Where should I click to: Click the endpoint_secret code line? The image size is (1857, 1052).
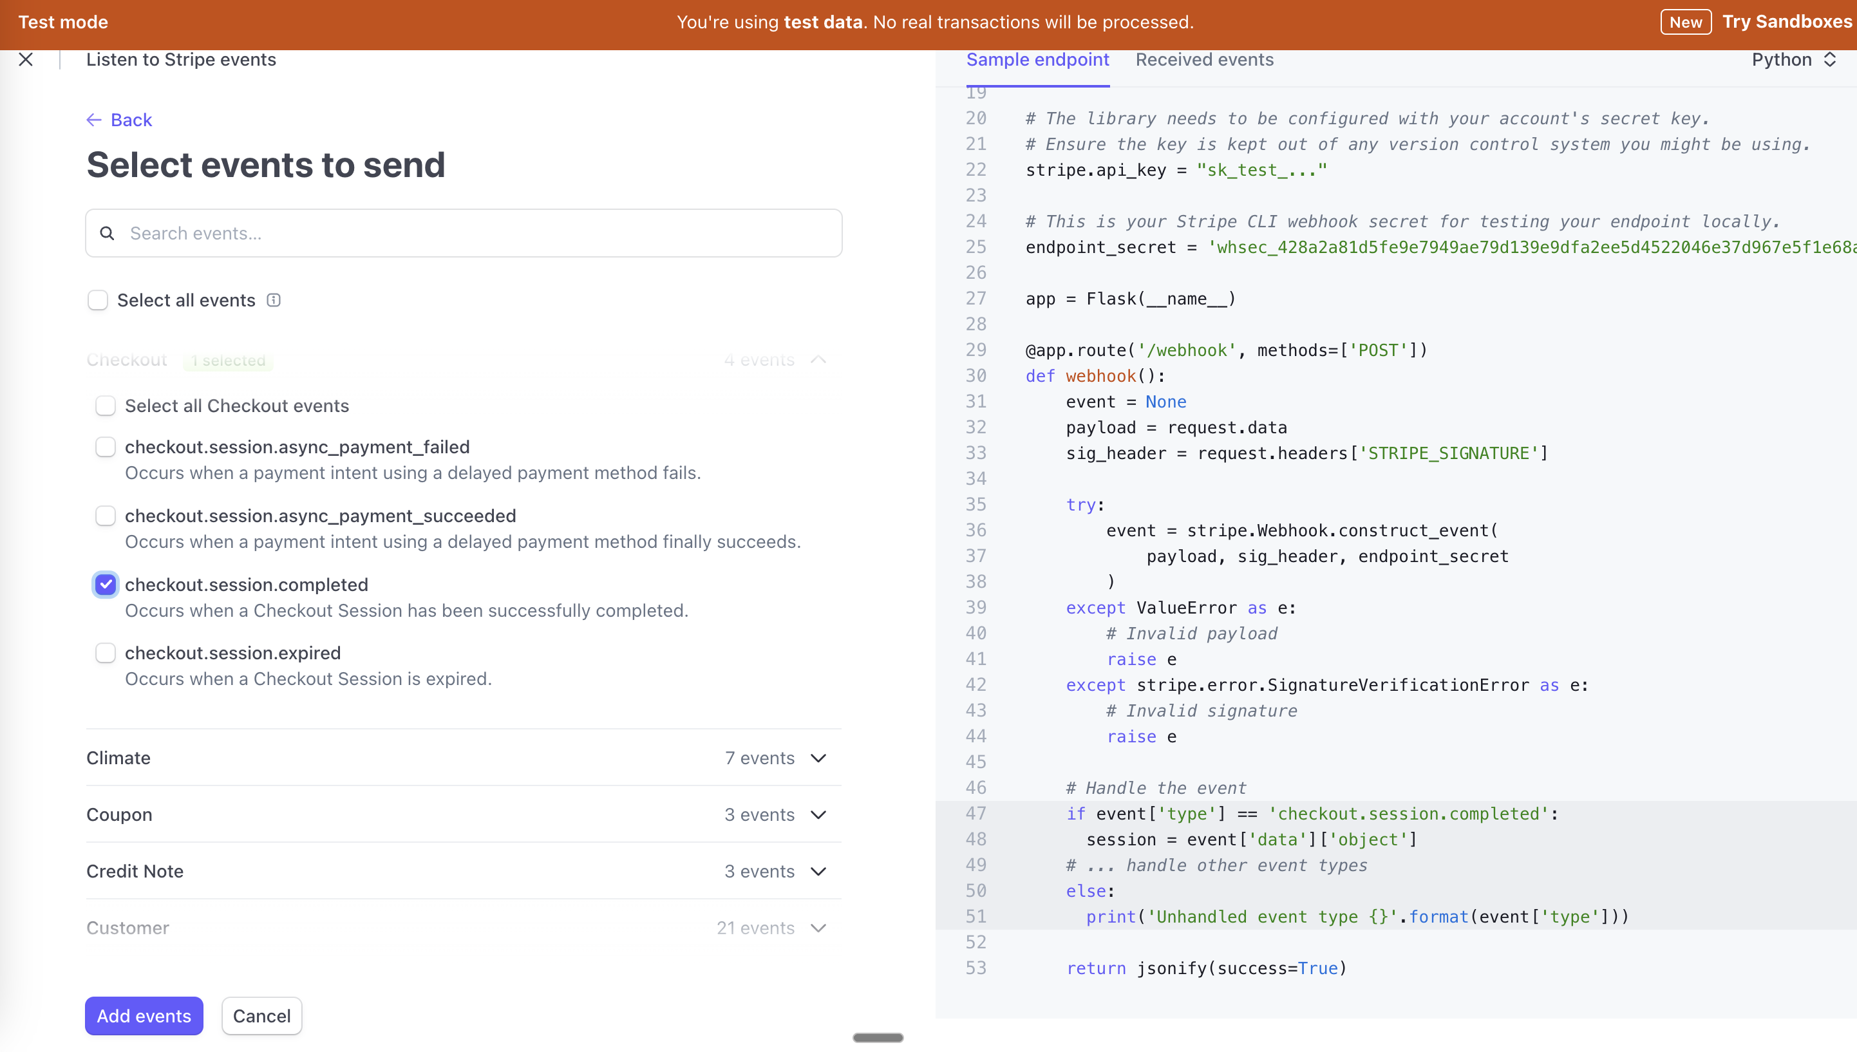coord(1441,247)
